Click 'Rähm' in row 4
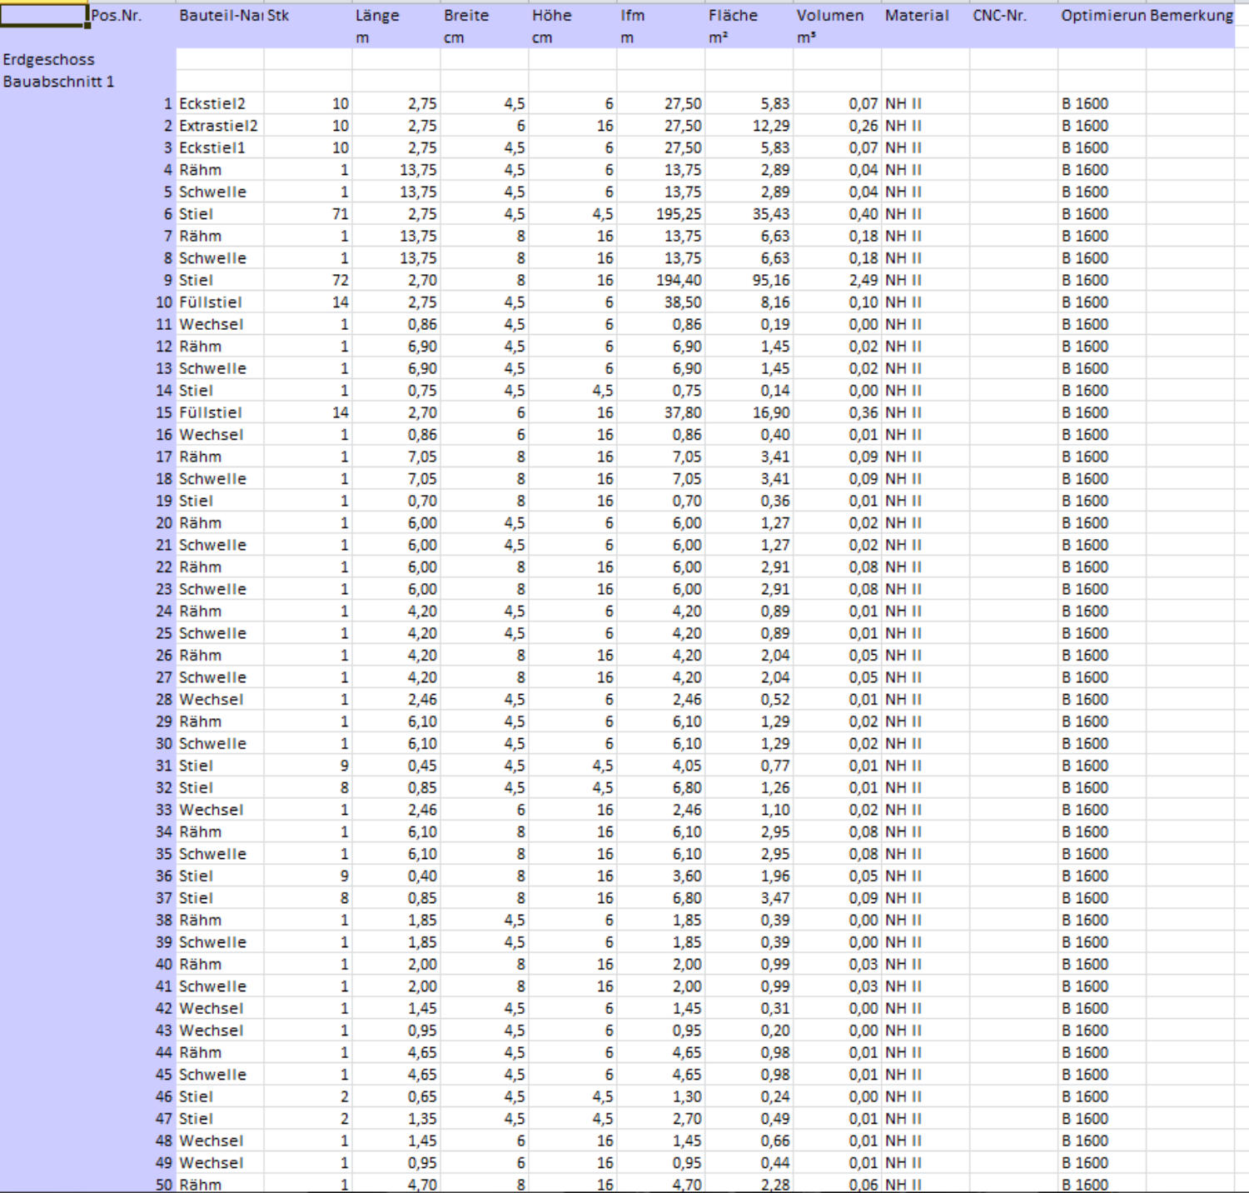The image size is (1249, 1193). click(x=220, y=170)
